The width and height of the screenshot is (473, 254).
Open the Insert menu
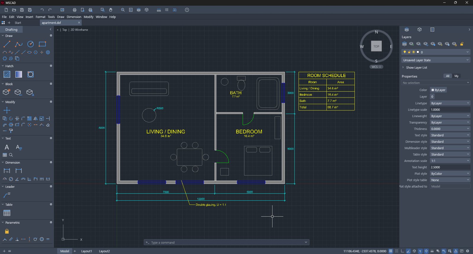pos(29,17)
